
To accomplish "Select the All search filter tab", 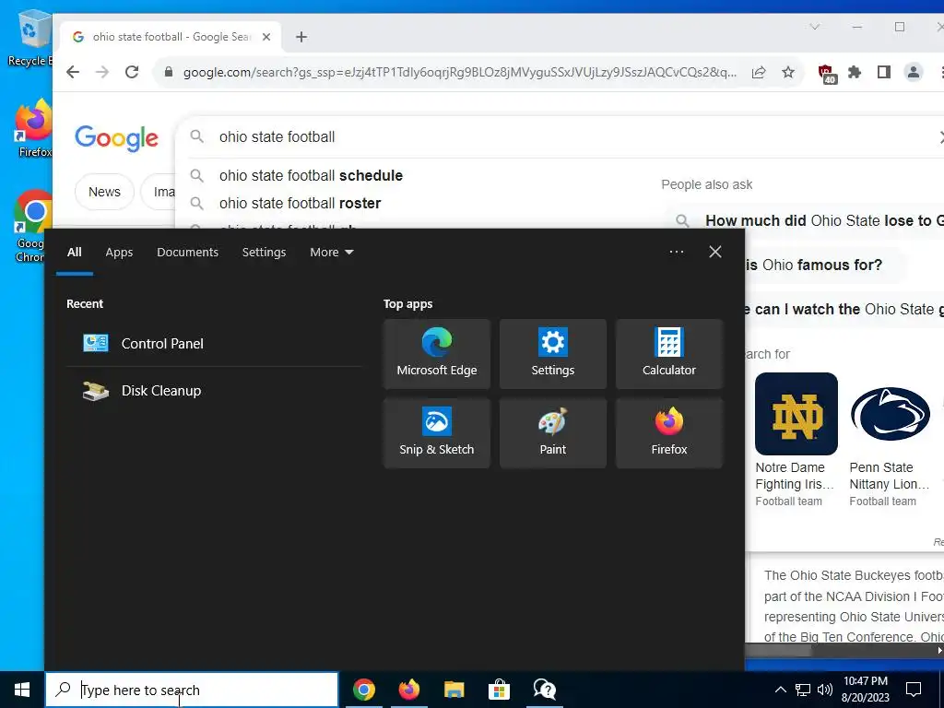I will pyautogui.click(x=74, y=253).
